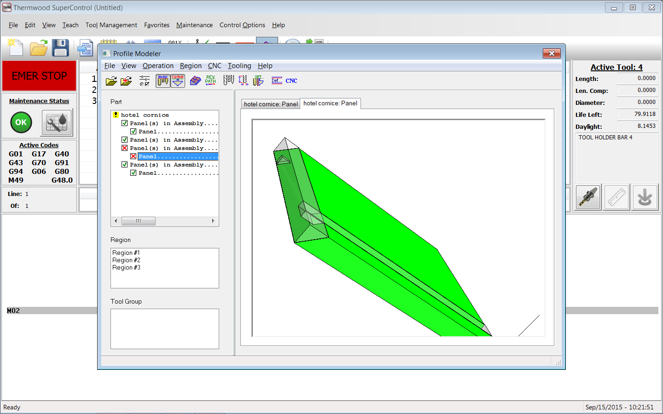663x414 pixels.
Task: Click the open folder with red plus icon
Action: (126, 81)
